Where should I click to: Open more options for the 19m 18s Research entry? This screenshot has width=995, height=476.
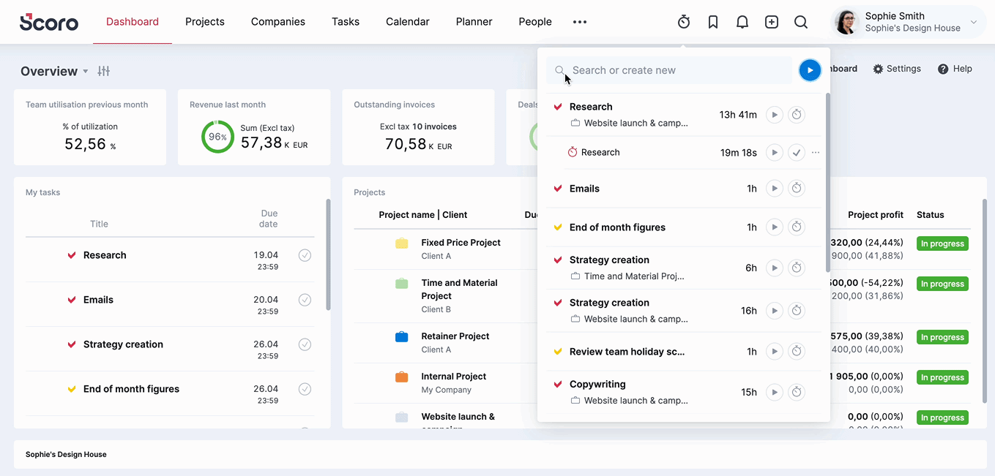pyautogui.click(x=816, y=153)
